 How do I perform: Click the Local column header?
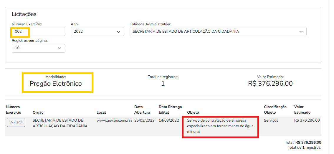tap(101, 112)
